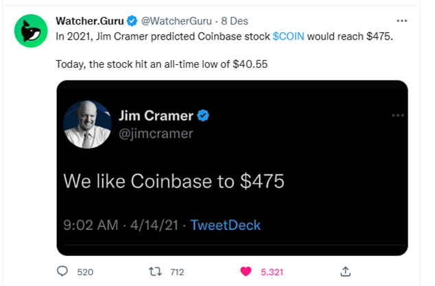Click the TweetDeck source link
The image size is (435, 286).
click(225, 225)
